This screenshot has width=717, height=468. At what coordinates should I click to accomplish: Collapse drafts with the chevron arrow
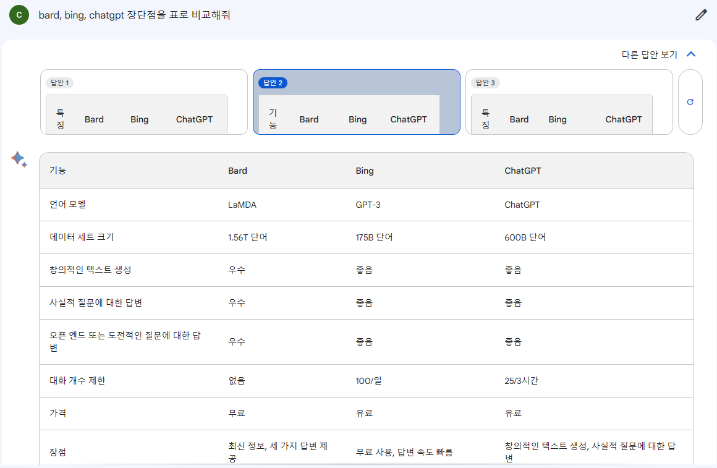(x=691, y=54)
